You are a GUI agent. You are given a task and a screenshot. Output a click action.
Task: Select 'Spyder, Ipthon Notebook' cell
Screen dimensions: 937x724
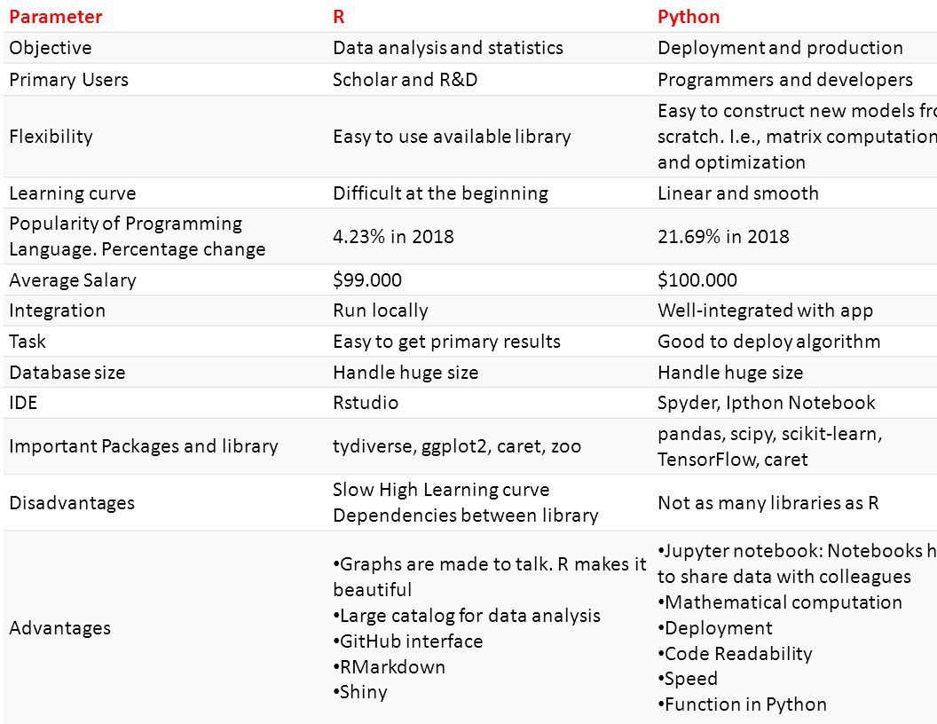[x=766, y=403]
